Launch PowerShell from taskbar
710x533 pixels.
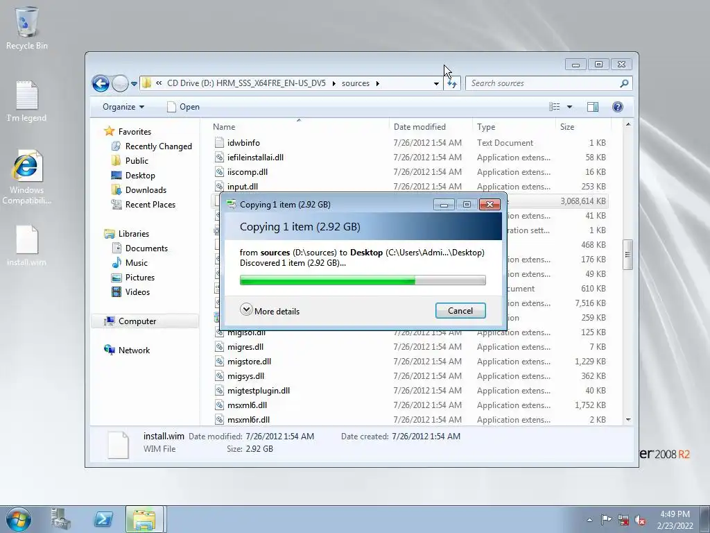(103, 519)
